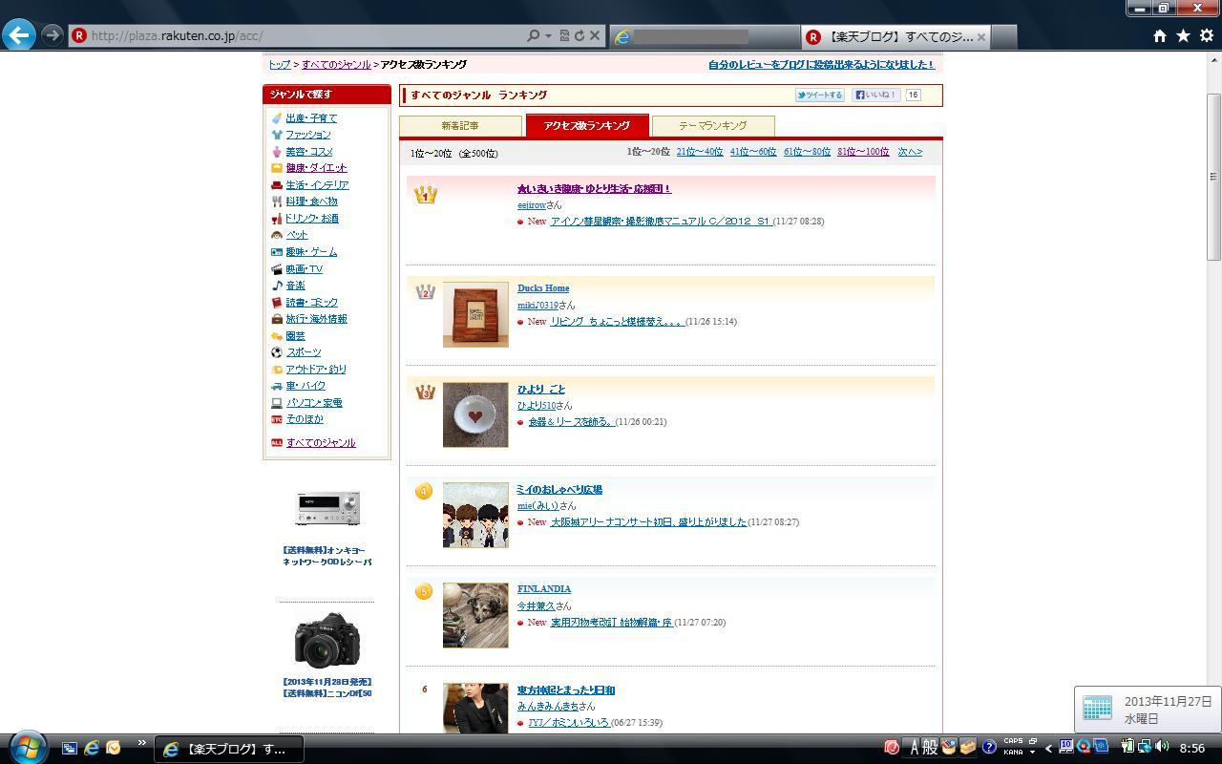Click the Ducks Home blog thumbnail
Viewport: 1222px width, 764px height.
(x=475, y=314)
